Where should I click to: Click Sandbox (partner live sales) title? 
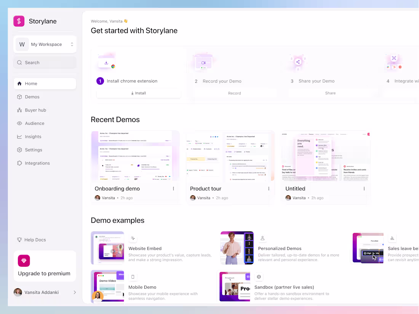click(284, 287)
